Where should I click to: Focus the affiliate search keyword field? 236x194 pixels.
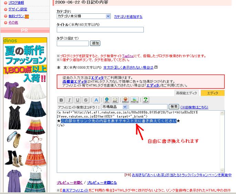point(148,107)
